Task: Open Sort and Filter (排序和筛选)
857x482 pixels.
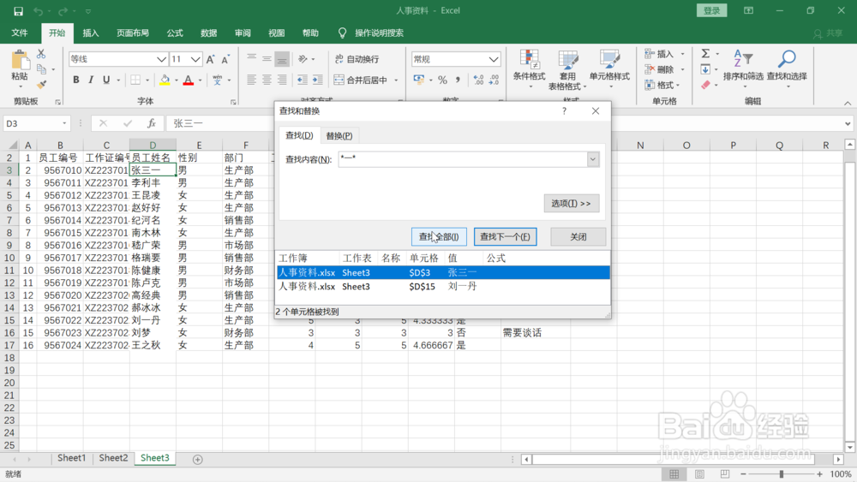Action: tap(743, 68)
